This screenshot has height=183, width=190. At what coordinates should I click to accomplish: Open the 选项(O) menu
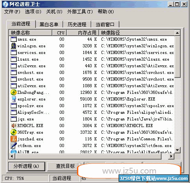(33, 12)
